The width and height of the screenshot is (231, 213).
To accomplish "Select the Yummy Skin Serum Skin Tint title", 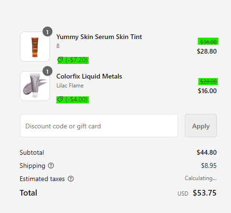I will click(x=99, y=37).
